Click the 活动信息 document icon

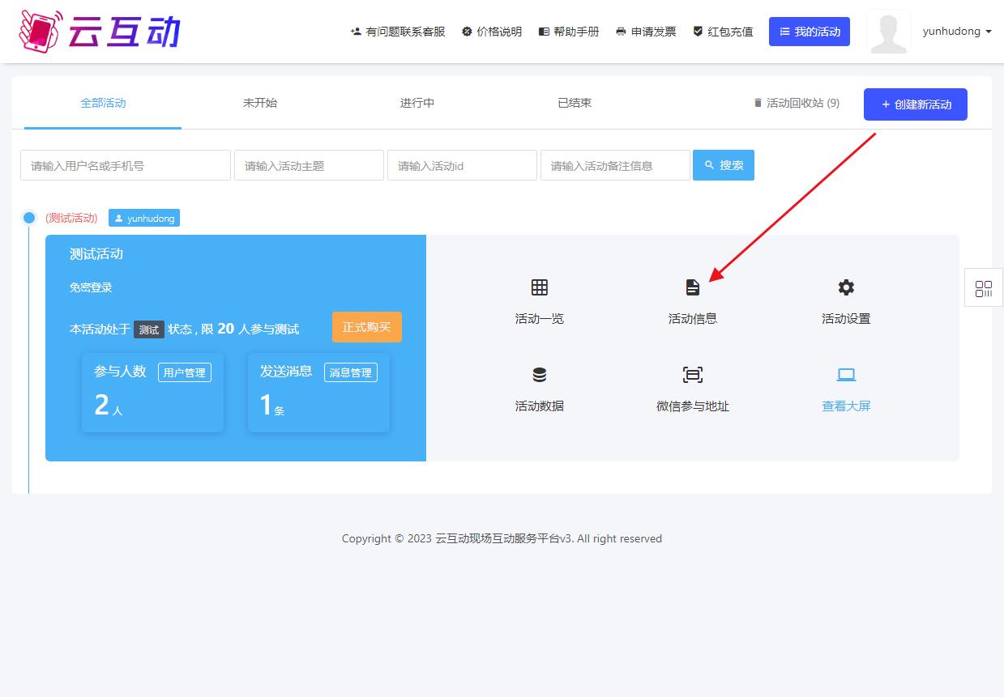click(x=692, y=287)
